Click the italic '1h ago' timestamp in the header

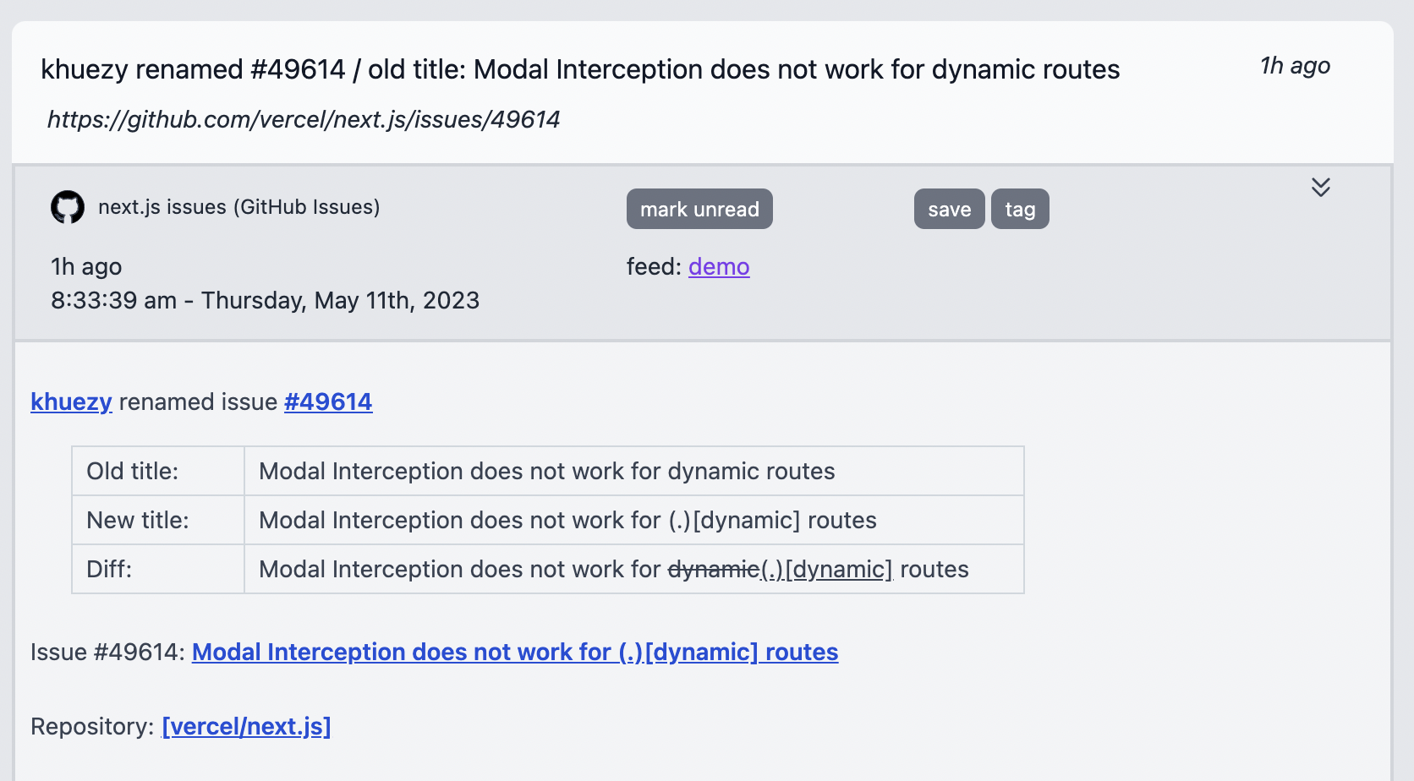1295,66
